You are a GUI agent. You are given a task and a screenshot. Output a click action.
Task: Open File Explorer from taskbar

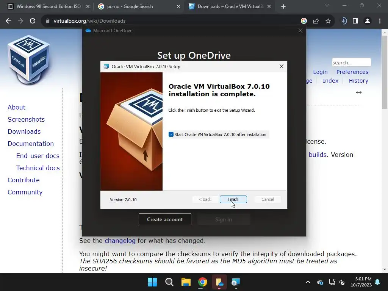pyautogui.click(x=186, y=282)
